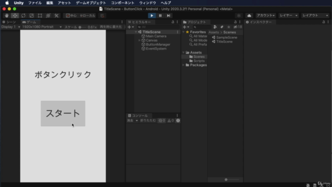Select the Rect transform tool

[40, 16]
